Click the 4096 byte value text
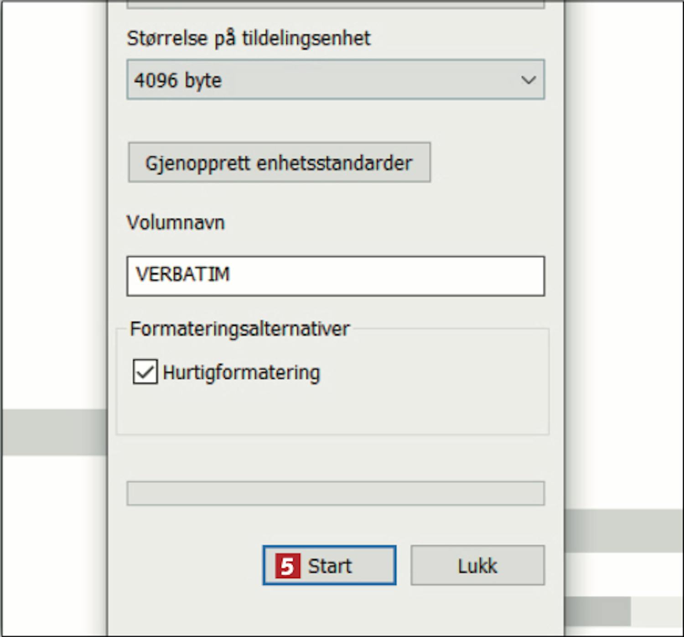 (178, 80)
